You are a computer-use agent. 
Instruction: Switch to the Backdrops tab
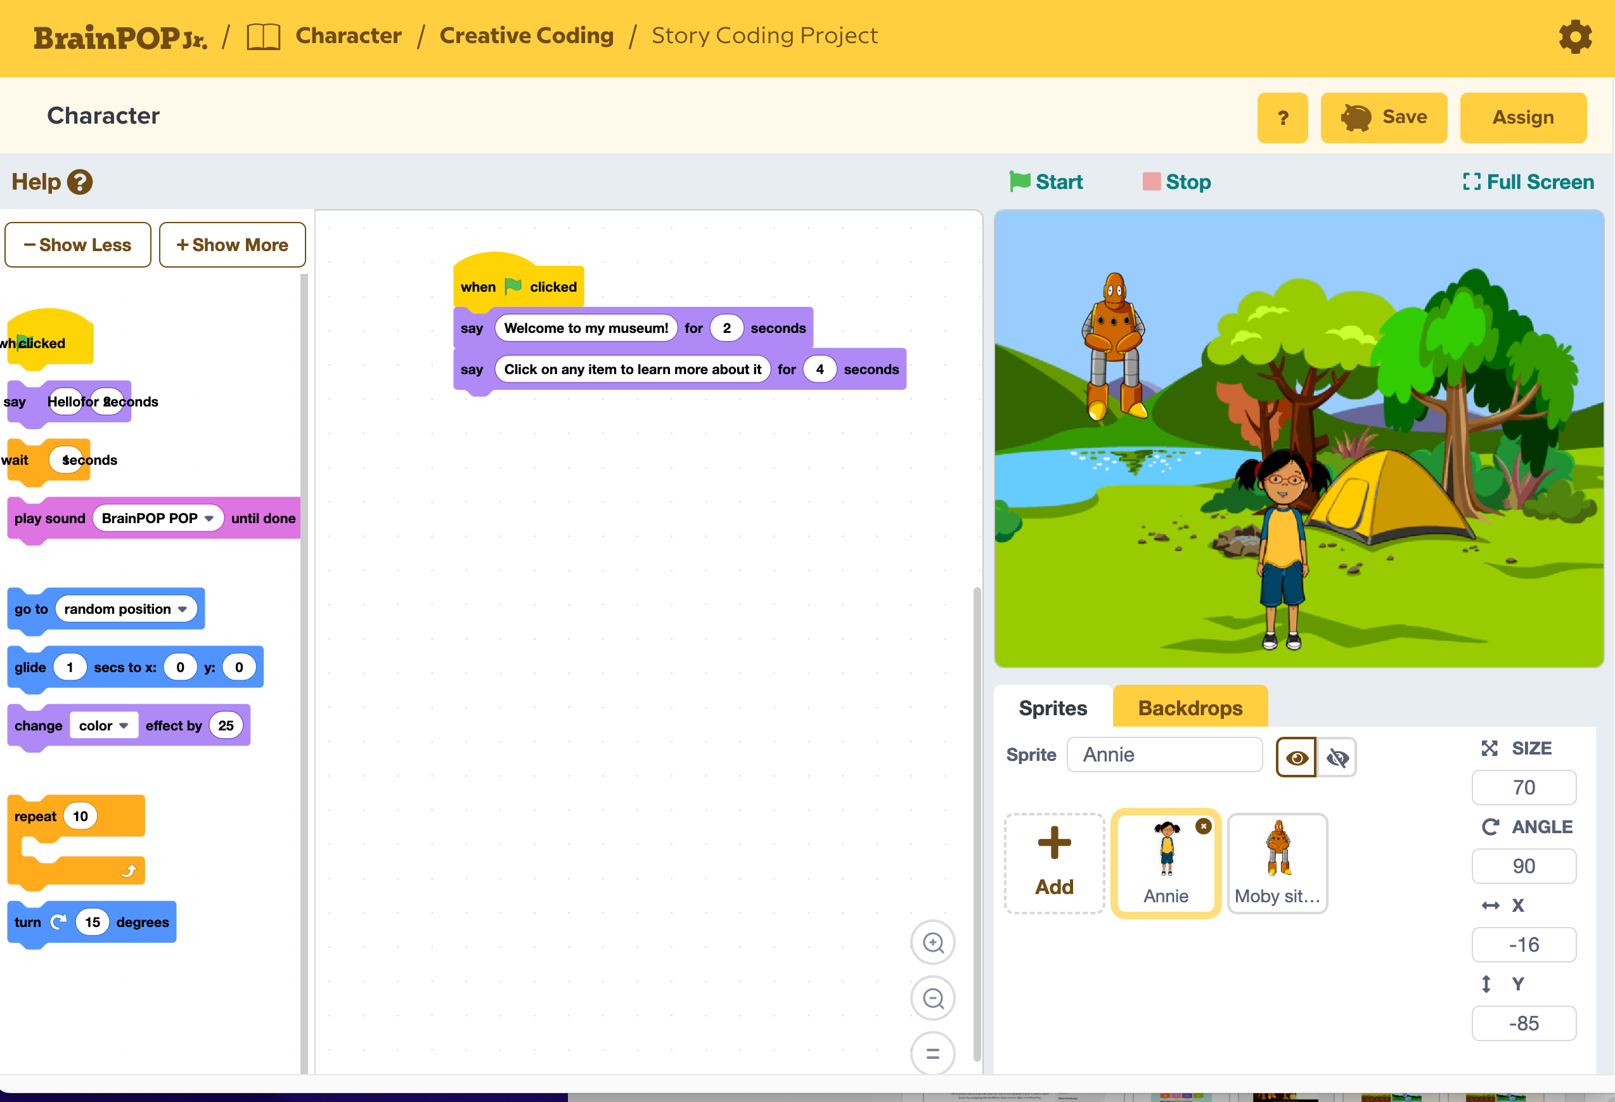[1190, 708]
